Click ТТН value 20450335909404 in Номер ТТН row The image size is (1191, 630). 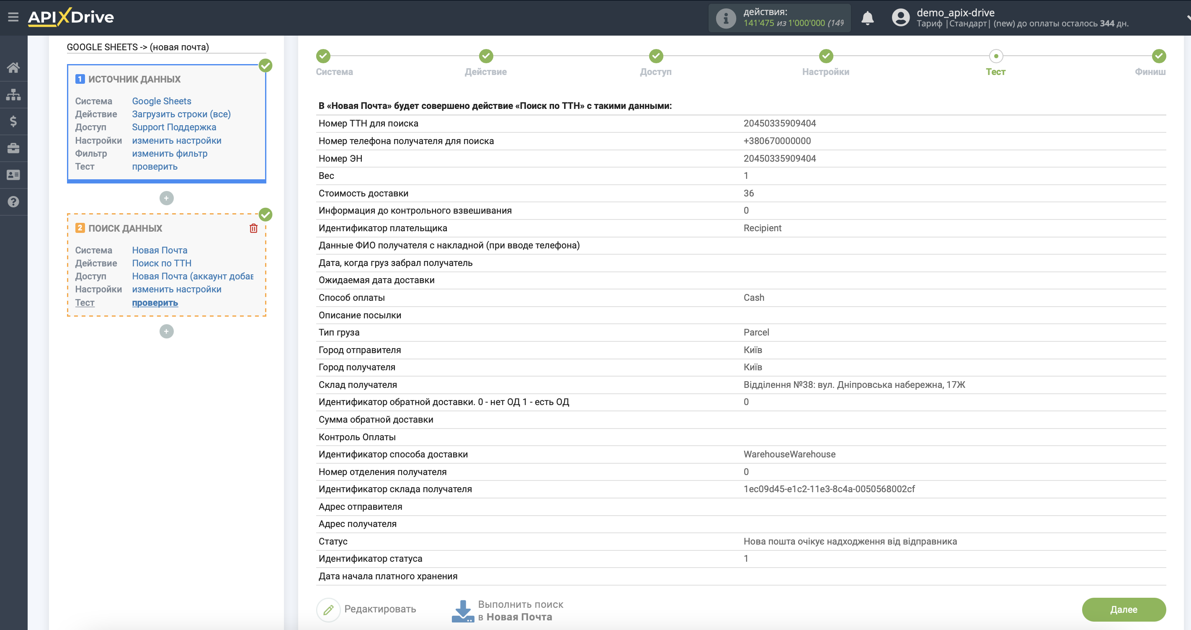(779, 123)
